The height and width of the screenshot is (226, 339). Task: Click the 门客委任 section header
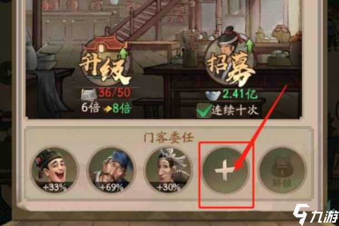pyautogui.click(x=168, y=137)
